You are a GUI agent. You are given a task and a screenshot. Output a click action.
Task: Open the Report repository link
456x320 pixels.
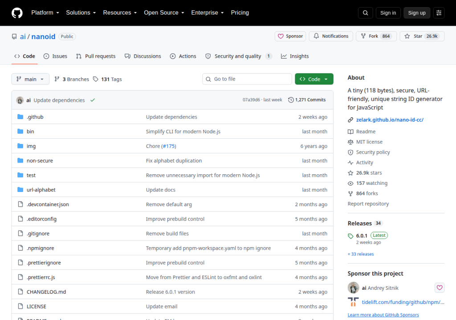pos(368,204)
